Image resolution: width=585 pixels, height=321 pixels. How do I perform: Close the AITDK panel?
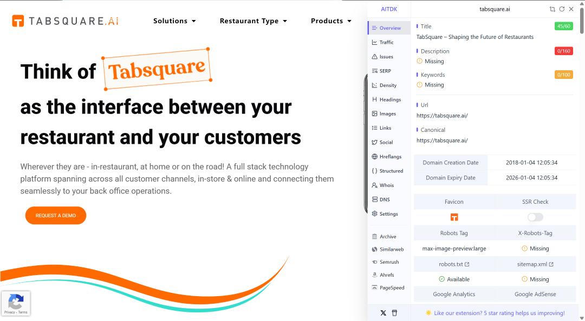[571, 9]
